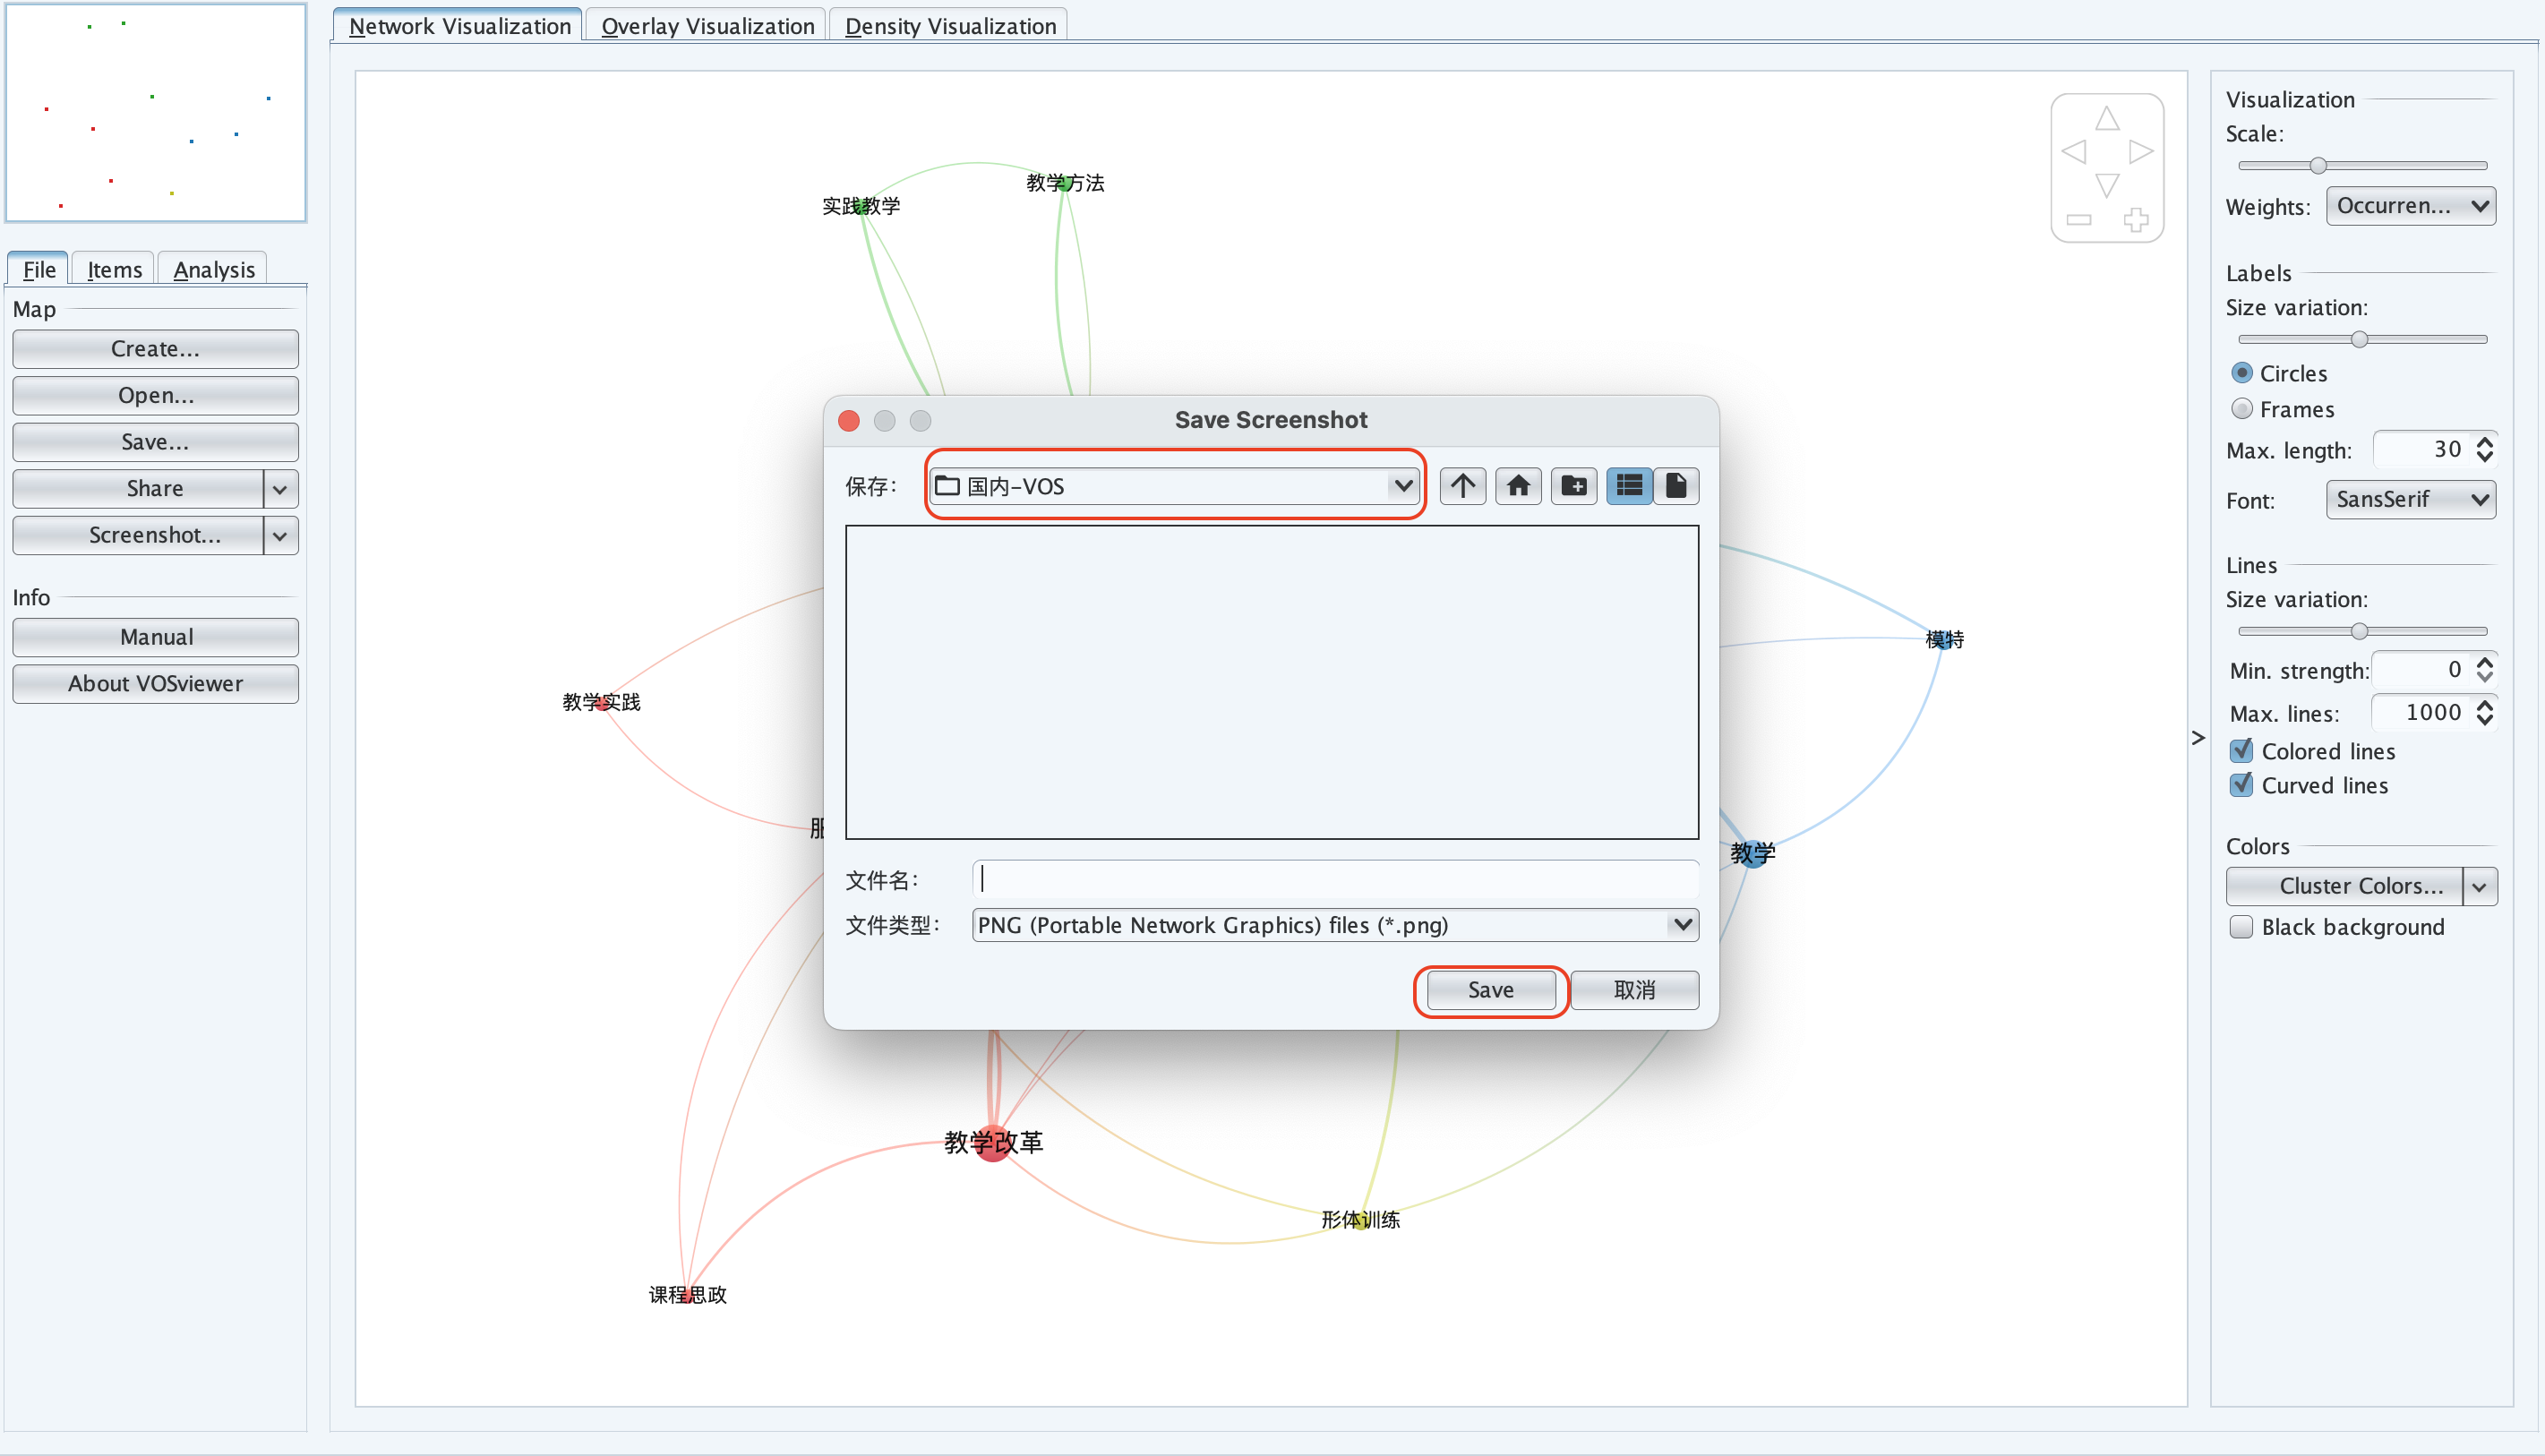Click Save button in screenshot dialog
Viewport: 2545px width, 1456px height.
pos(1487,989)
